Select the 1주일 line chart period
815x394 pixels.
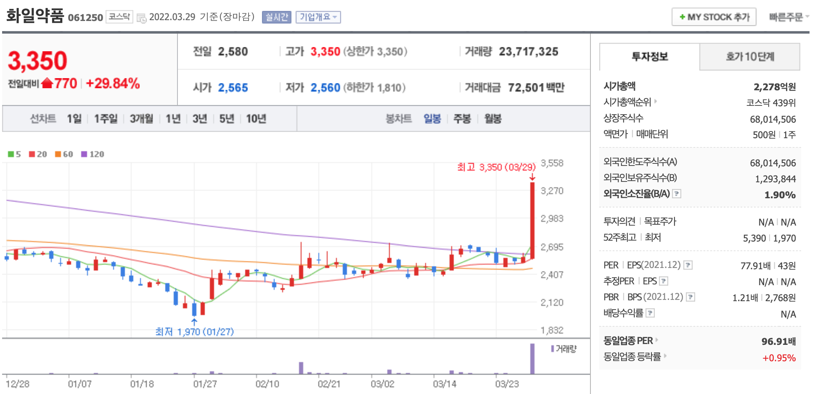106,119
